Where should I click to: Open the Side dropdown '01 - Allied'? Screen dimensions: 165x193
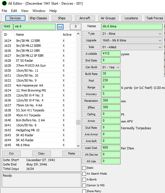pos(132,47)
